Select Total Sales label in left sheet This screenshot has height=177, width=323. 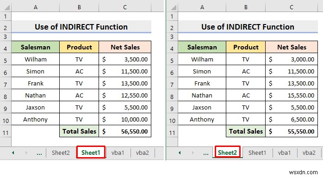click(x=79, y=131)
